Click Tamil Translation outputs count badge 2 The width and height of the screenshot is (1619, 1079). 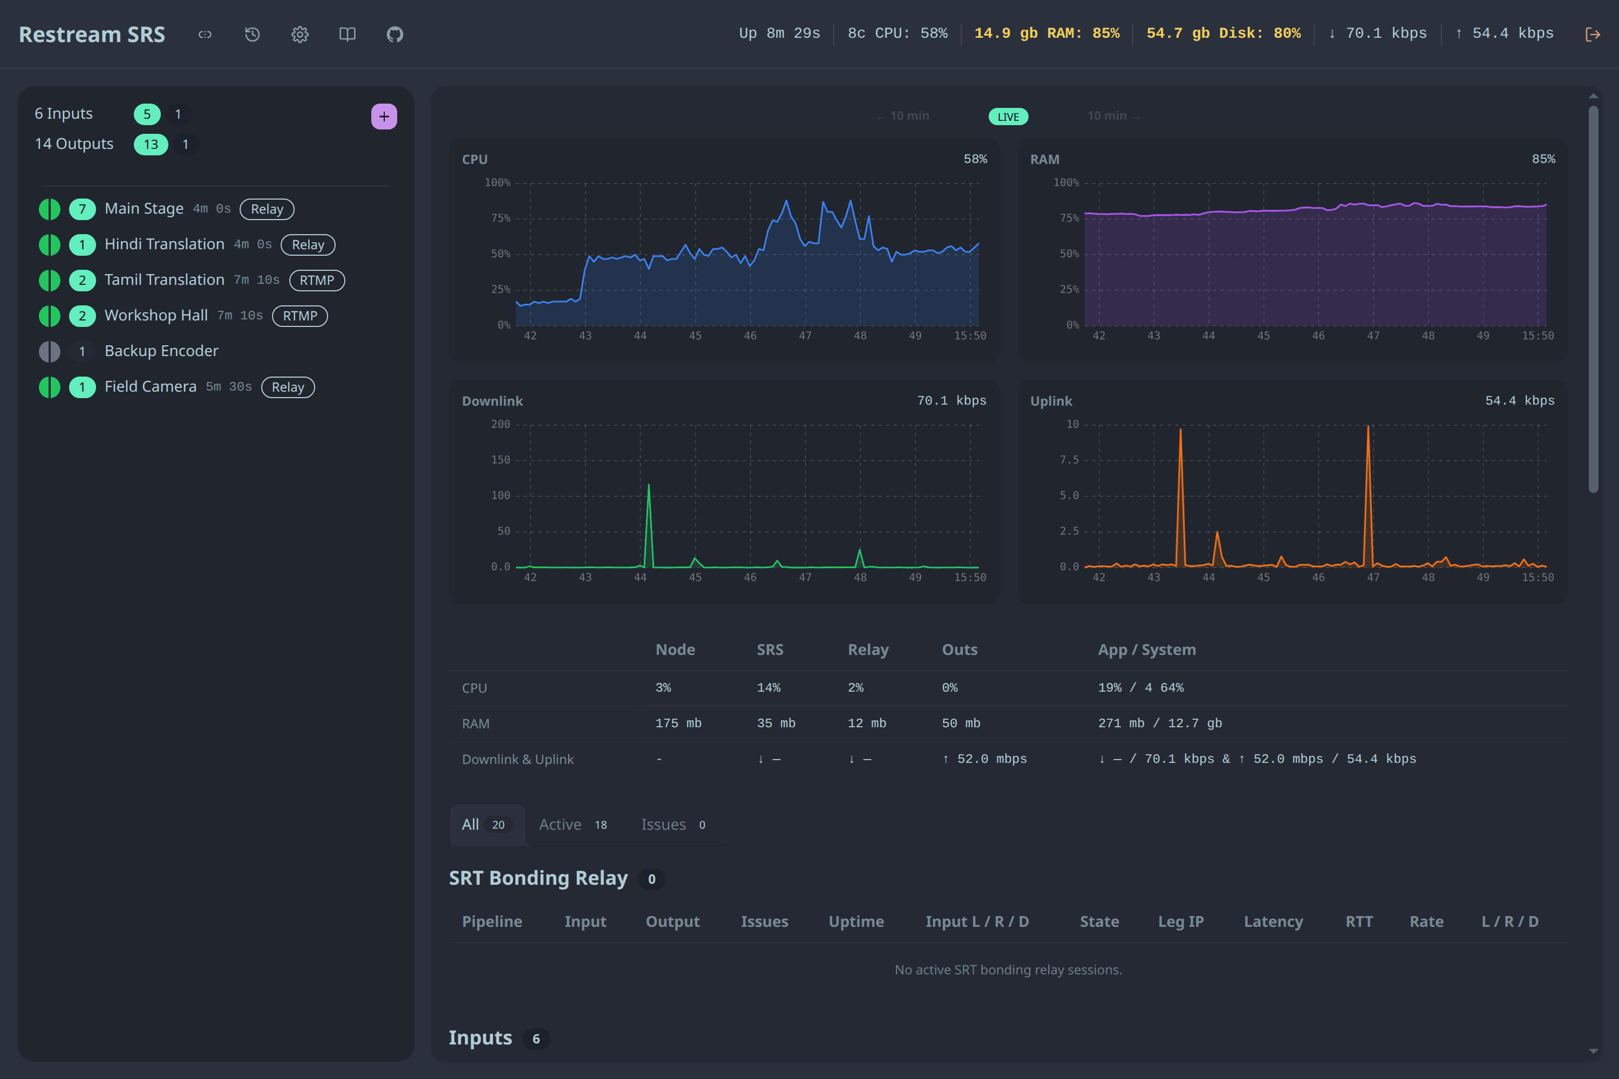pos(83,280)
